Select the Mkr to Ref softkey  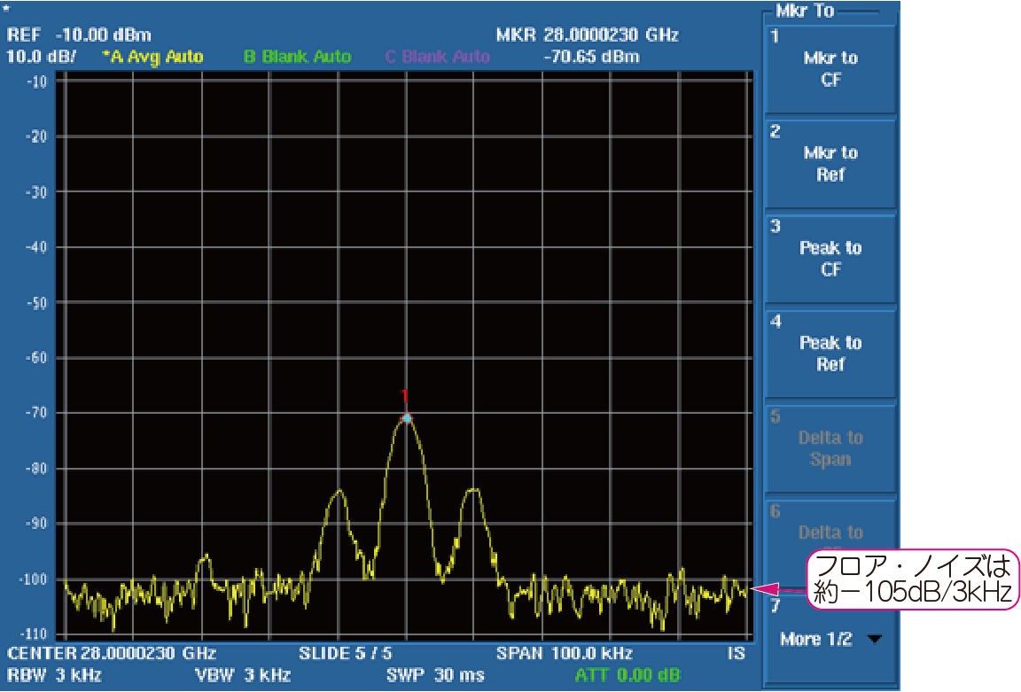(x=830, y=164)
